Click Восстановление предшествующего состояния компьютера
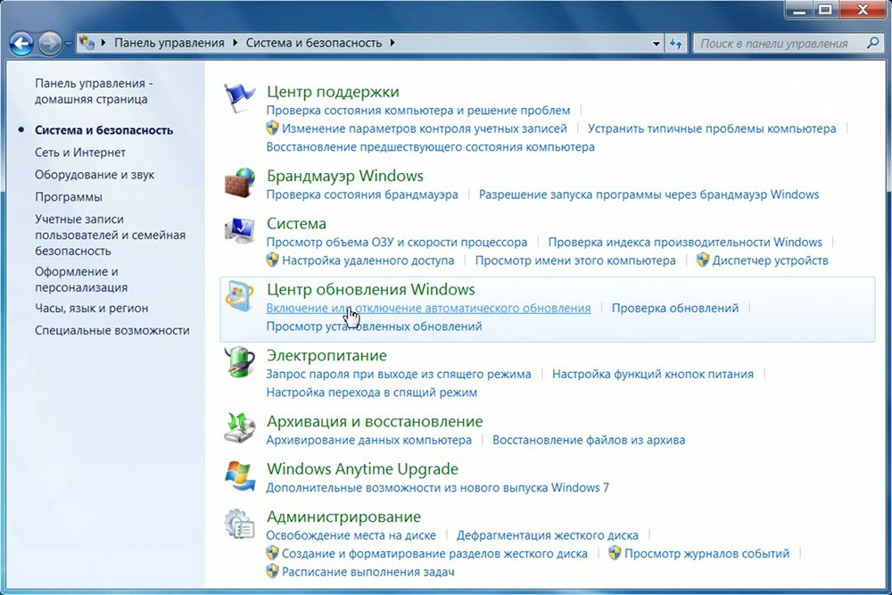This screenshot has width=892, height=595. pos(431,147)
